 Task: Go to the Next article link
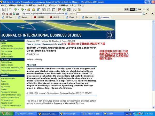tap(60, 44)
